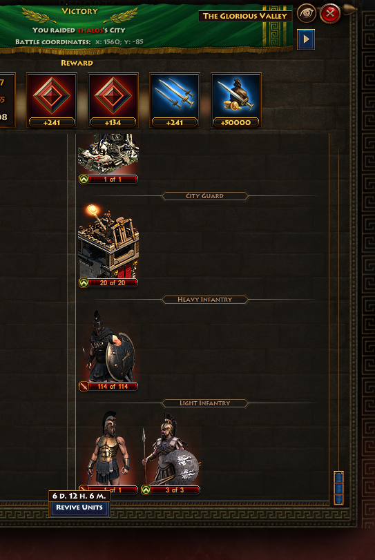Image resolution: width=375 pixels, height=560 pixels.
Task: Play the battle replay arrow button
Action: 306,39
